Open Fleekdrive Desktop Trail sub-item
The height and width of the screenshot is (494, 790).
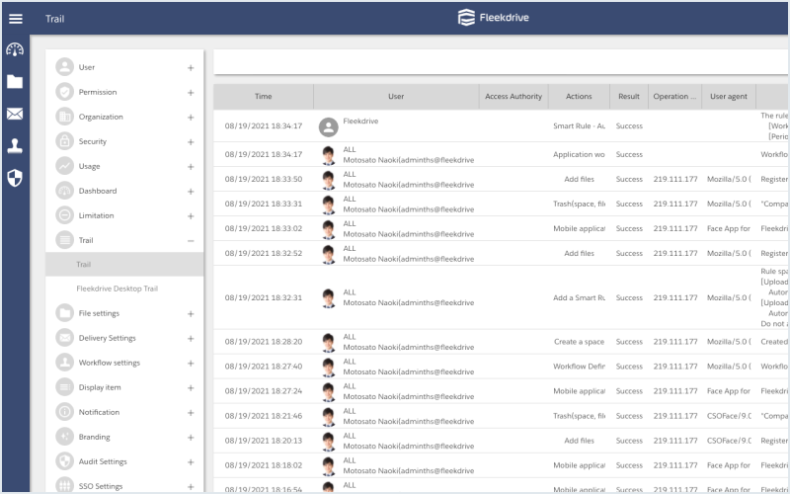117,288
